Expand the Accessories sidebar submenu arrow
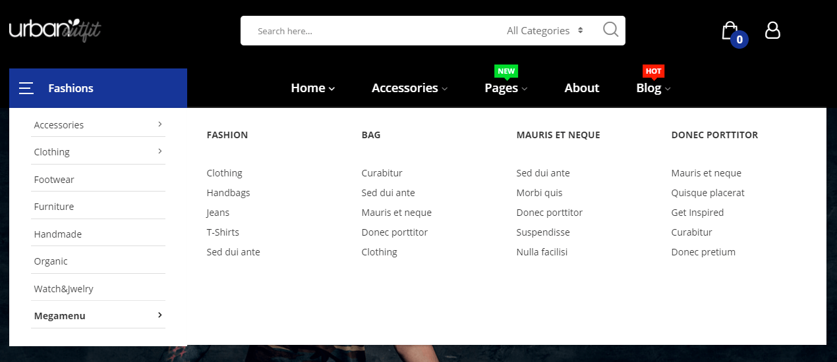The width and height of the screenshot is (837, 362). point(160,124)
